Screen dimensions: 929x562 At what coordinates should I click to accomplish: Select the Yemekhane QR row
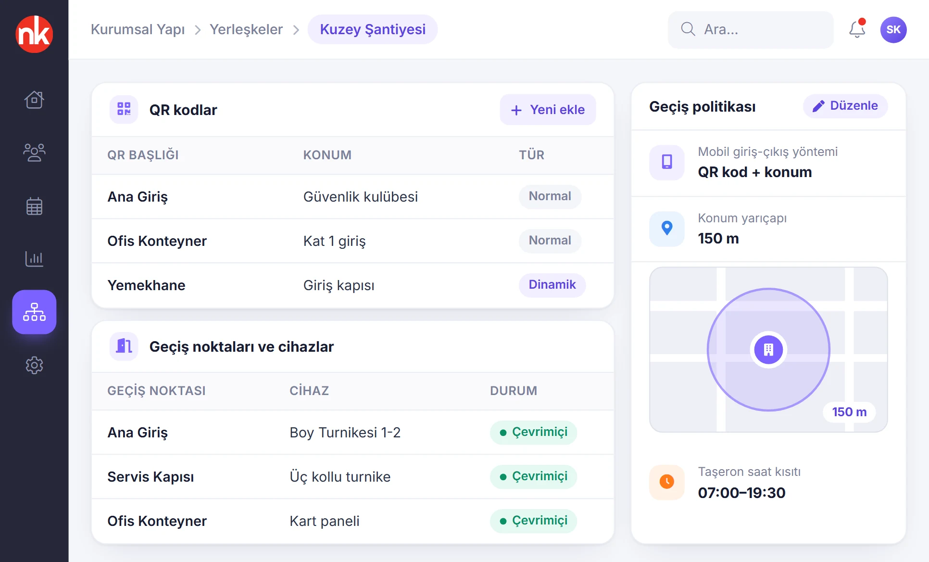pos(353,285)
